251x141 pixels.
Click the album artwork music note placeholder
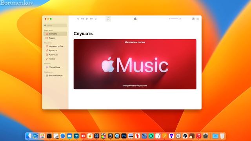[108, 19]
